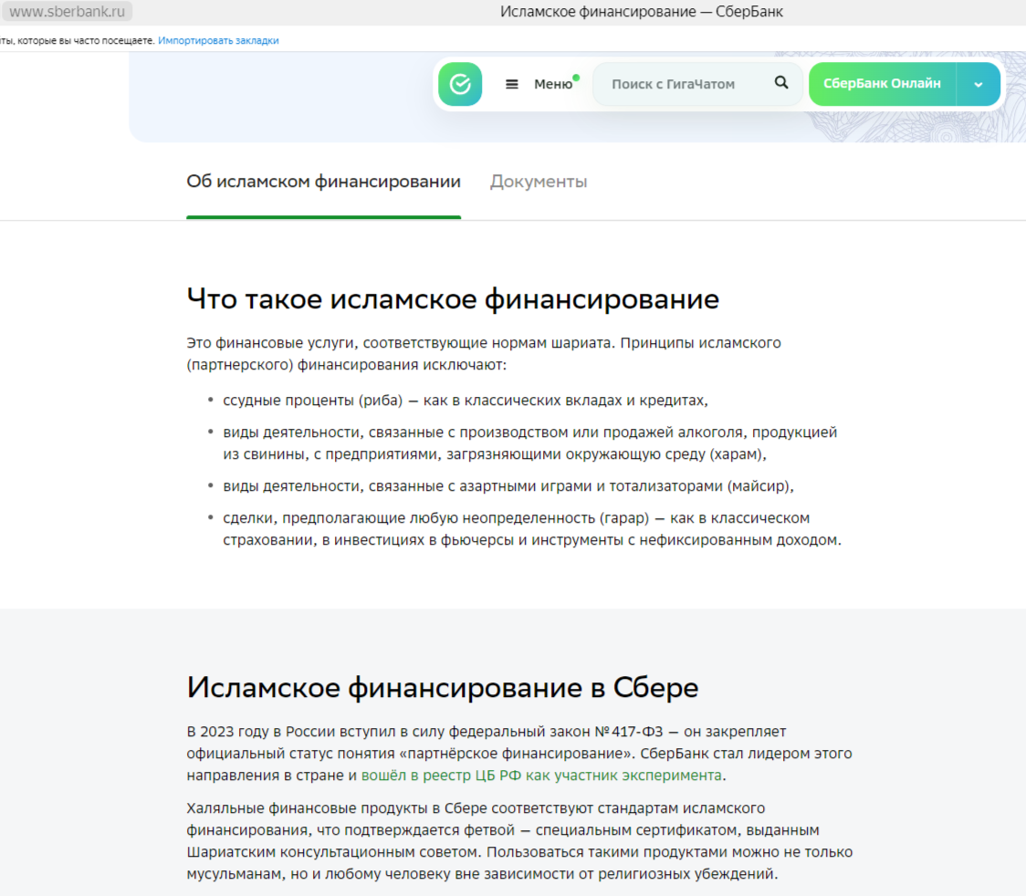1026x896 pixels.
Task: Open the СберБанк Онлайн button
Action: coord(882,84)
